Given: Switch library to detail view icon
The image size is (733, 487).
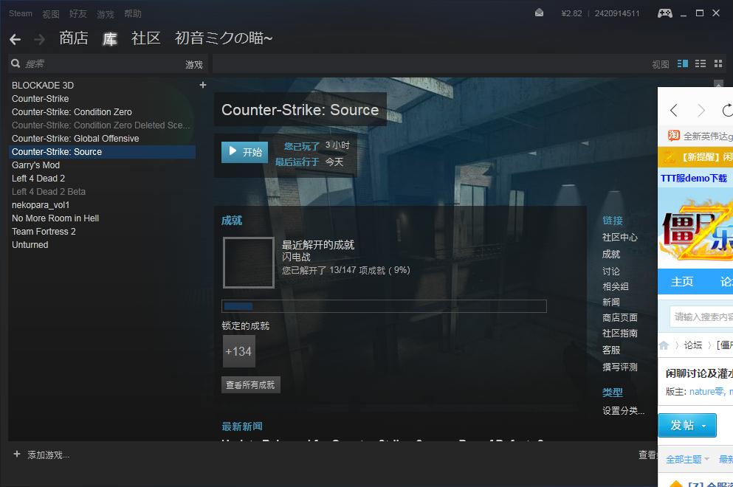Looking at the screenshot, I should 683,63.
